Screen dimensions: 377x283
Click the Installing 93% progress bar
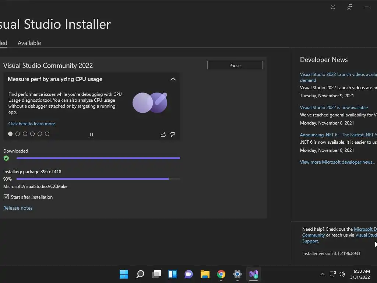click(98, 179)
